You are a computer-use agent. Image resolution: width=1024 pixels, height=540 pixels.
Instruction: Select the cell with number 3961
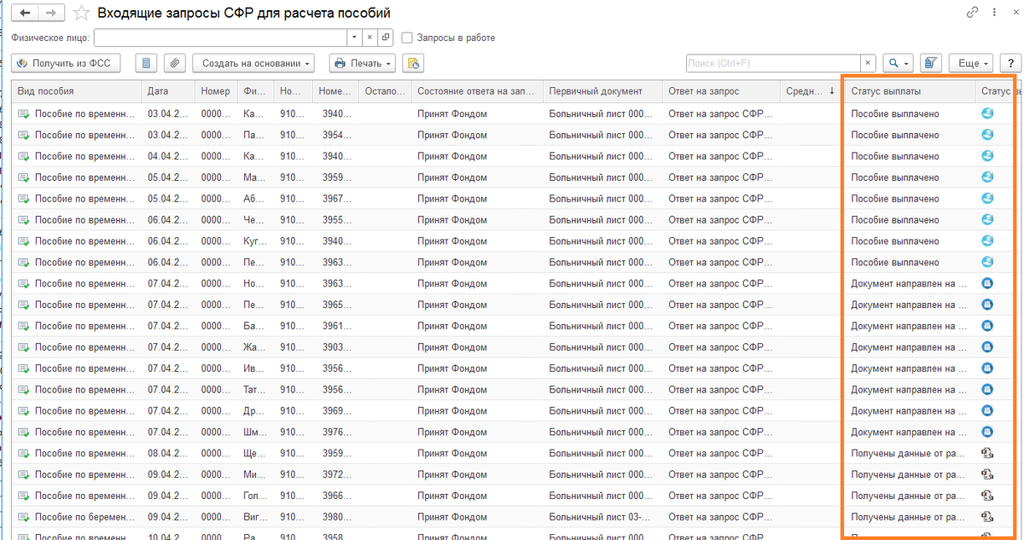click(335, 326)
